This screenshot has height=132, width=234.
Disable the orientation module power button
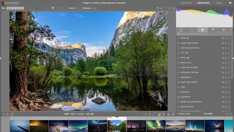[x=178, y=97]
